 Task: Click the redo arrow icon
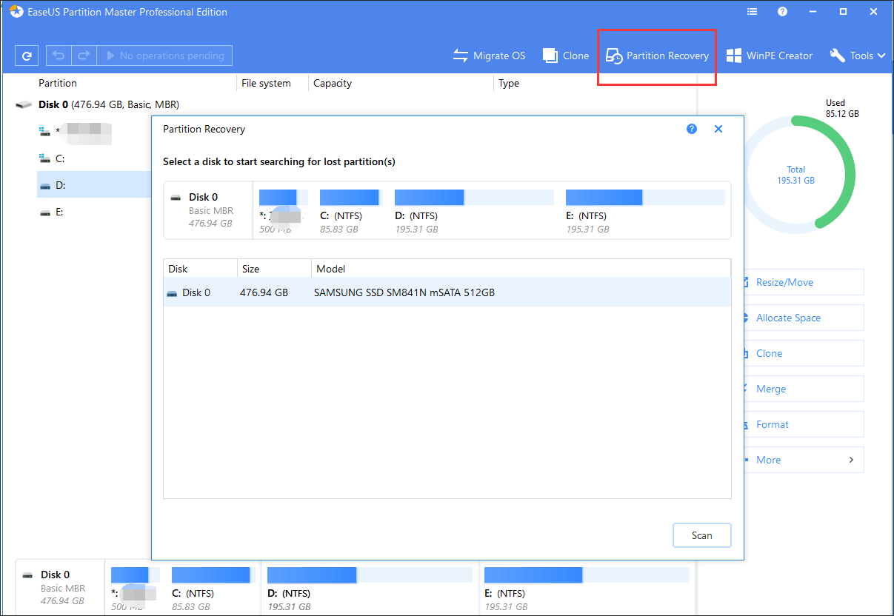tap(84, 56)
